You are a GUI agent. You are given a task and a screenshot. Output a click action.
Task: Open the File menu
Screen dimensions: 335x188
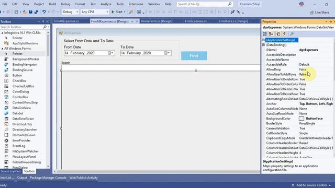(x=5, y=4)
